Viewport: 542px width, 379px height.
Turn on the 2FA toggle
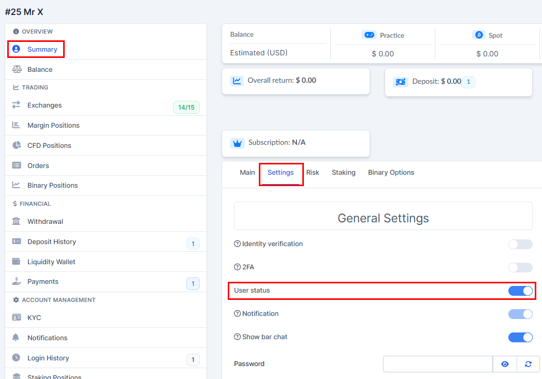click(520, 267)
